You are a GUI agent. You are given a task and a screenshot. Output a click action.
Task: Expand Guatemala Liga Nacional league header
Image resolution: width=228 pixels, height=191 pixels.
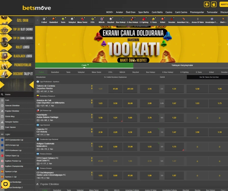coord(132,139)
